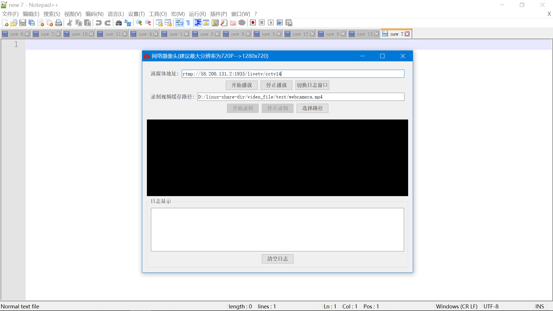Open Find with the binoculars icon

[119, 23]
